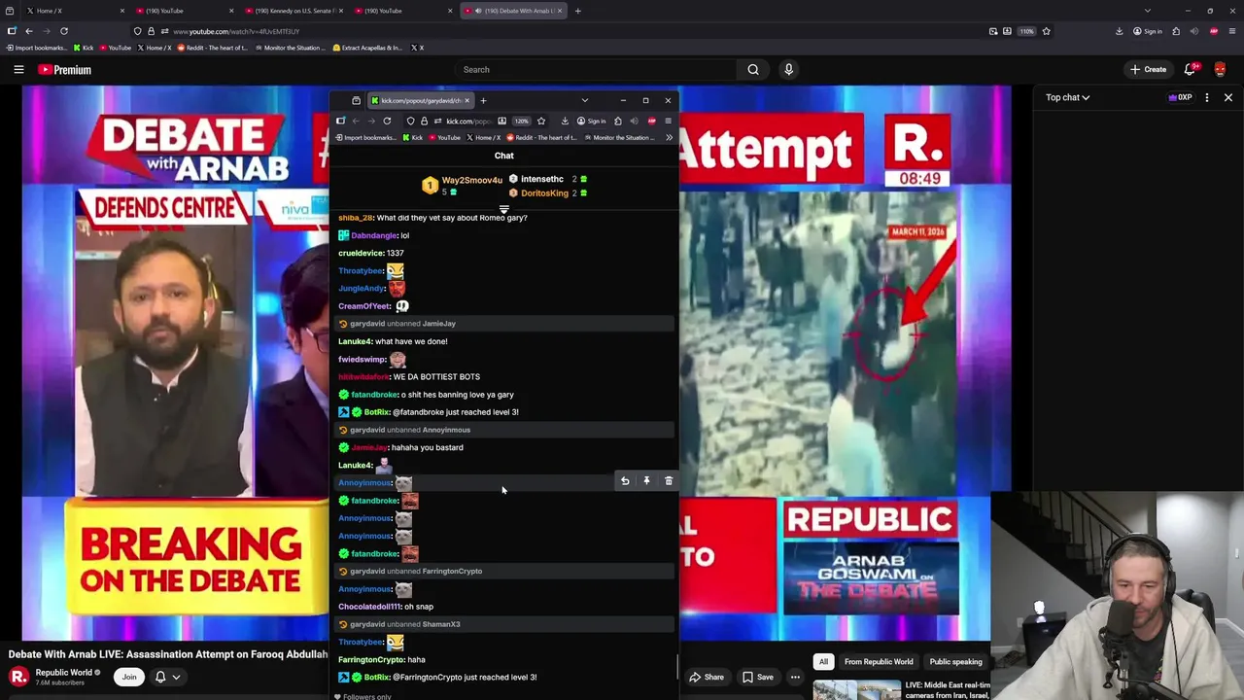Click Sign in in the main browser toolbar
This screenshot has width=1244, height=700.
[x=1148, y=31]
